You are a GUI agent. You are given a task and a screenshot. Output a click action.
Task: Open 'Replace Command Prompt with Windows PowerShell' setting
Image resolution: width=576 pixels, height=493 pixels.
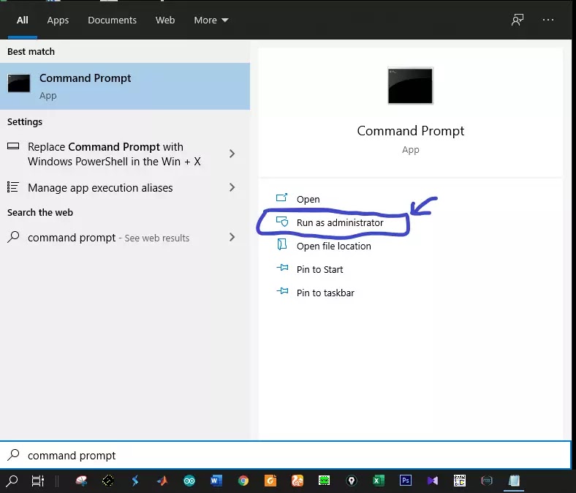point(114,154)
